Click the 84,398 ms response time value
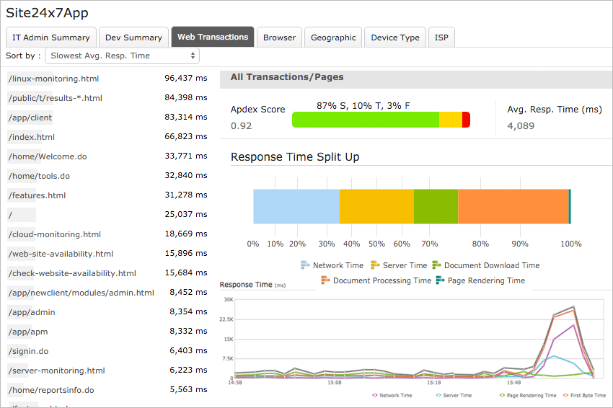The height and width of the screenshot is (408, 613). coord(185,98)
